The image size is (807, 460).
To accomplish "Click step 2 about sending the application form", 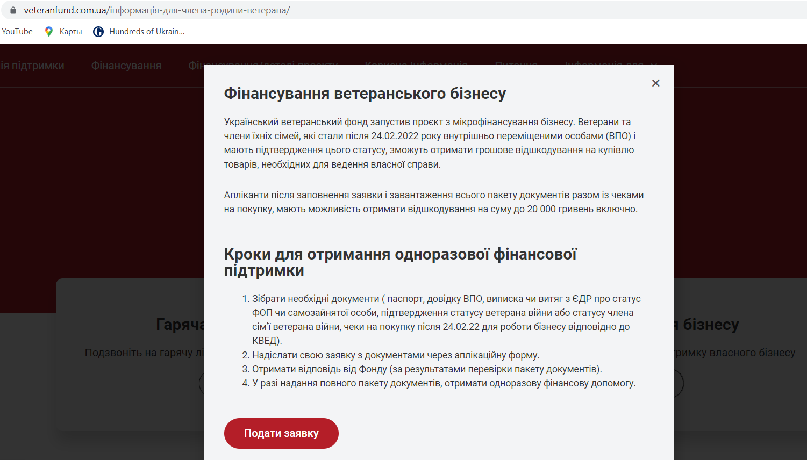I will click(x=395, y=355).
